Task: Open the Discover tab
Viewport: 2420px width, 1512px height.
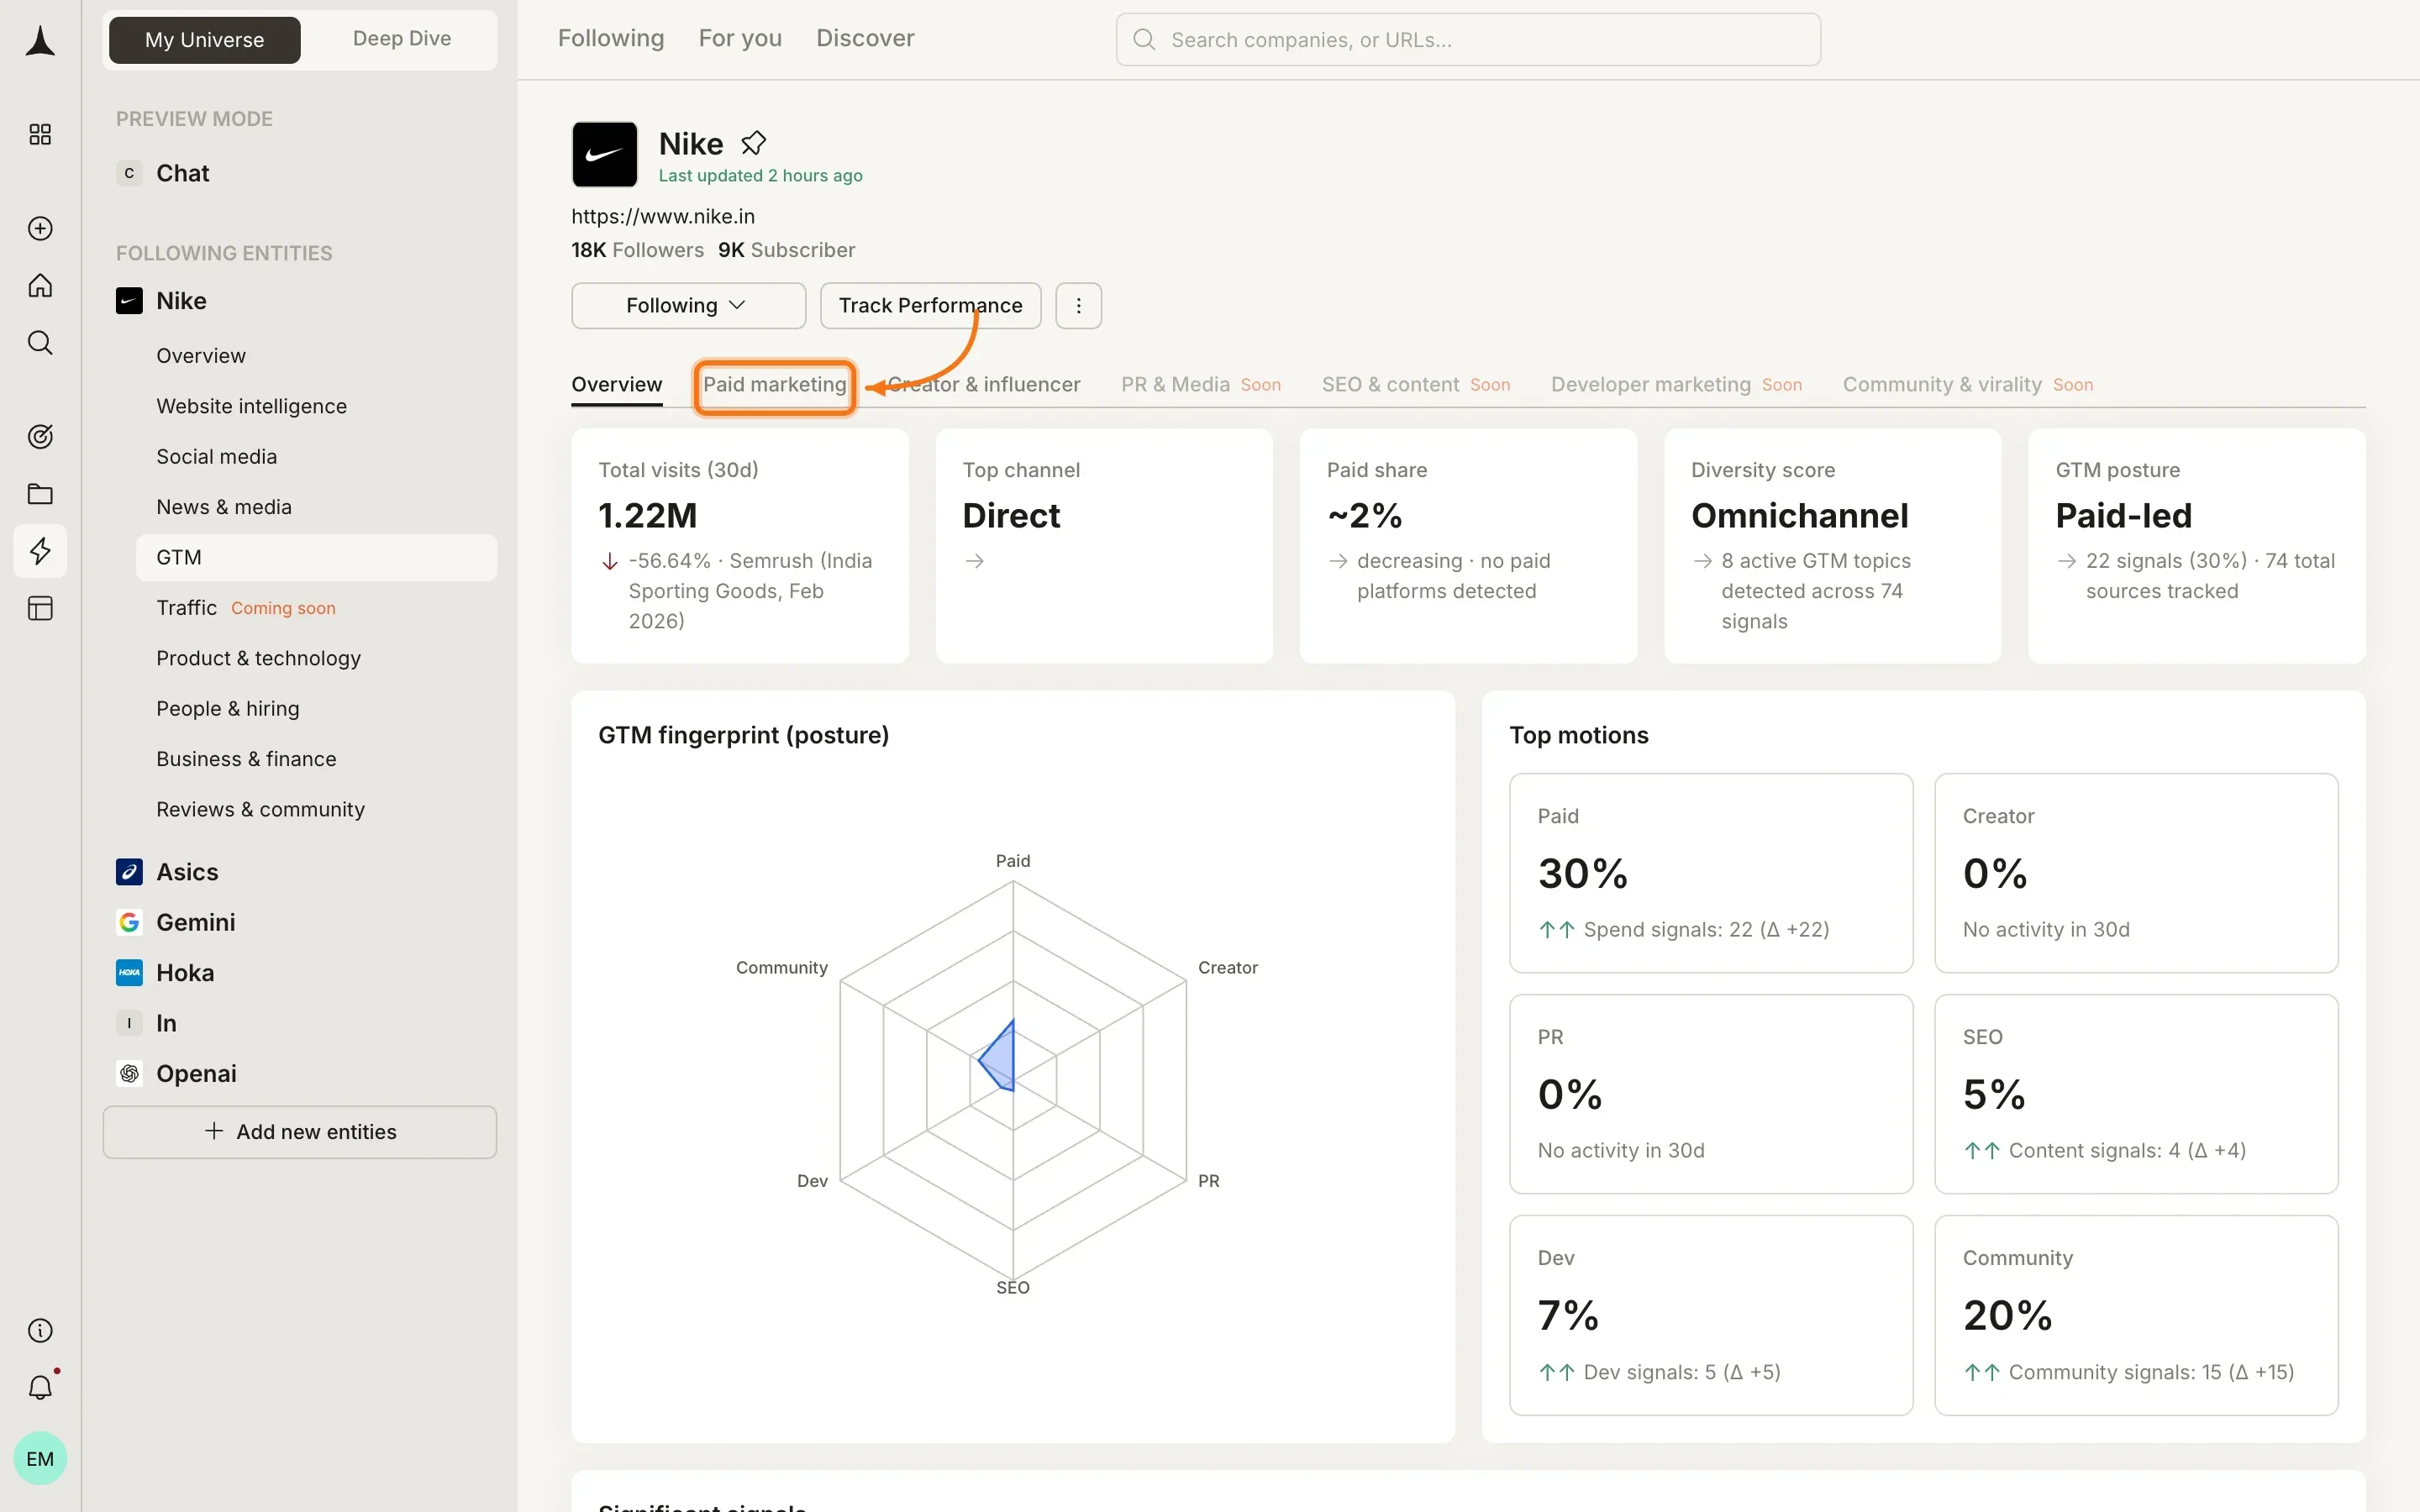Action: (x=865, y=38)
